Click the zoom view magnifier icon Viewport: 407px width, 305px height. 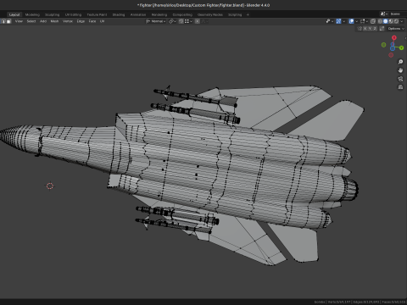coord(400,62)
